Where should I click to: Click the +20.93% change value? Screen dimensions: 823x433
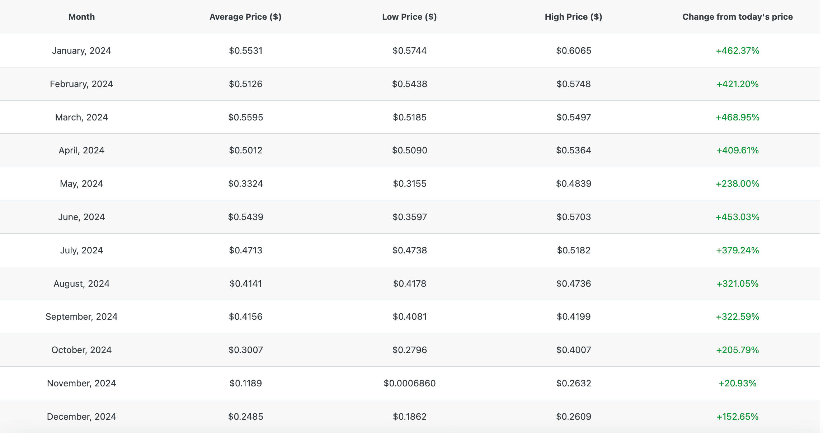click(x=737, y=383)
